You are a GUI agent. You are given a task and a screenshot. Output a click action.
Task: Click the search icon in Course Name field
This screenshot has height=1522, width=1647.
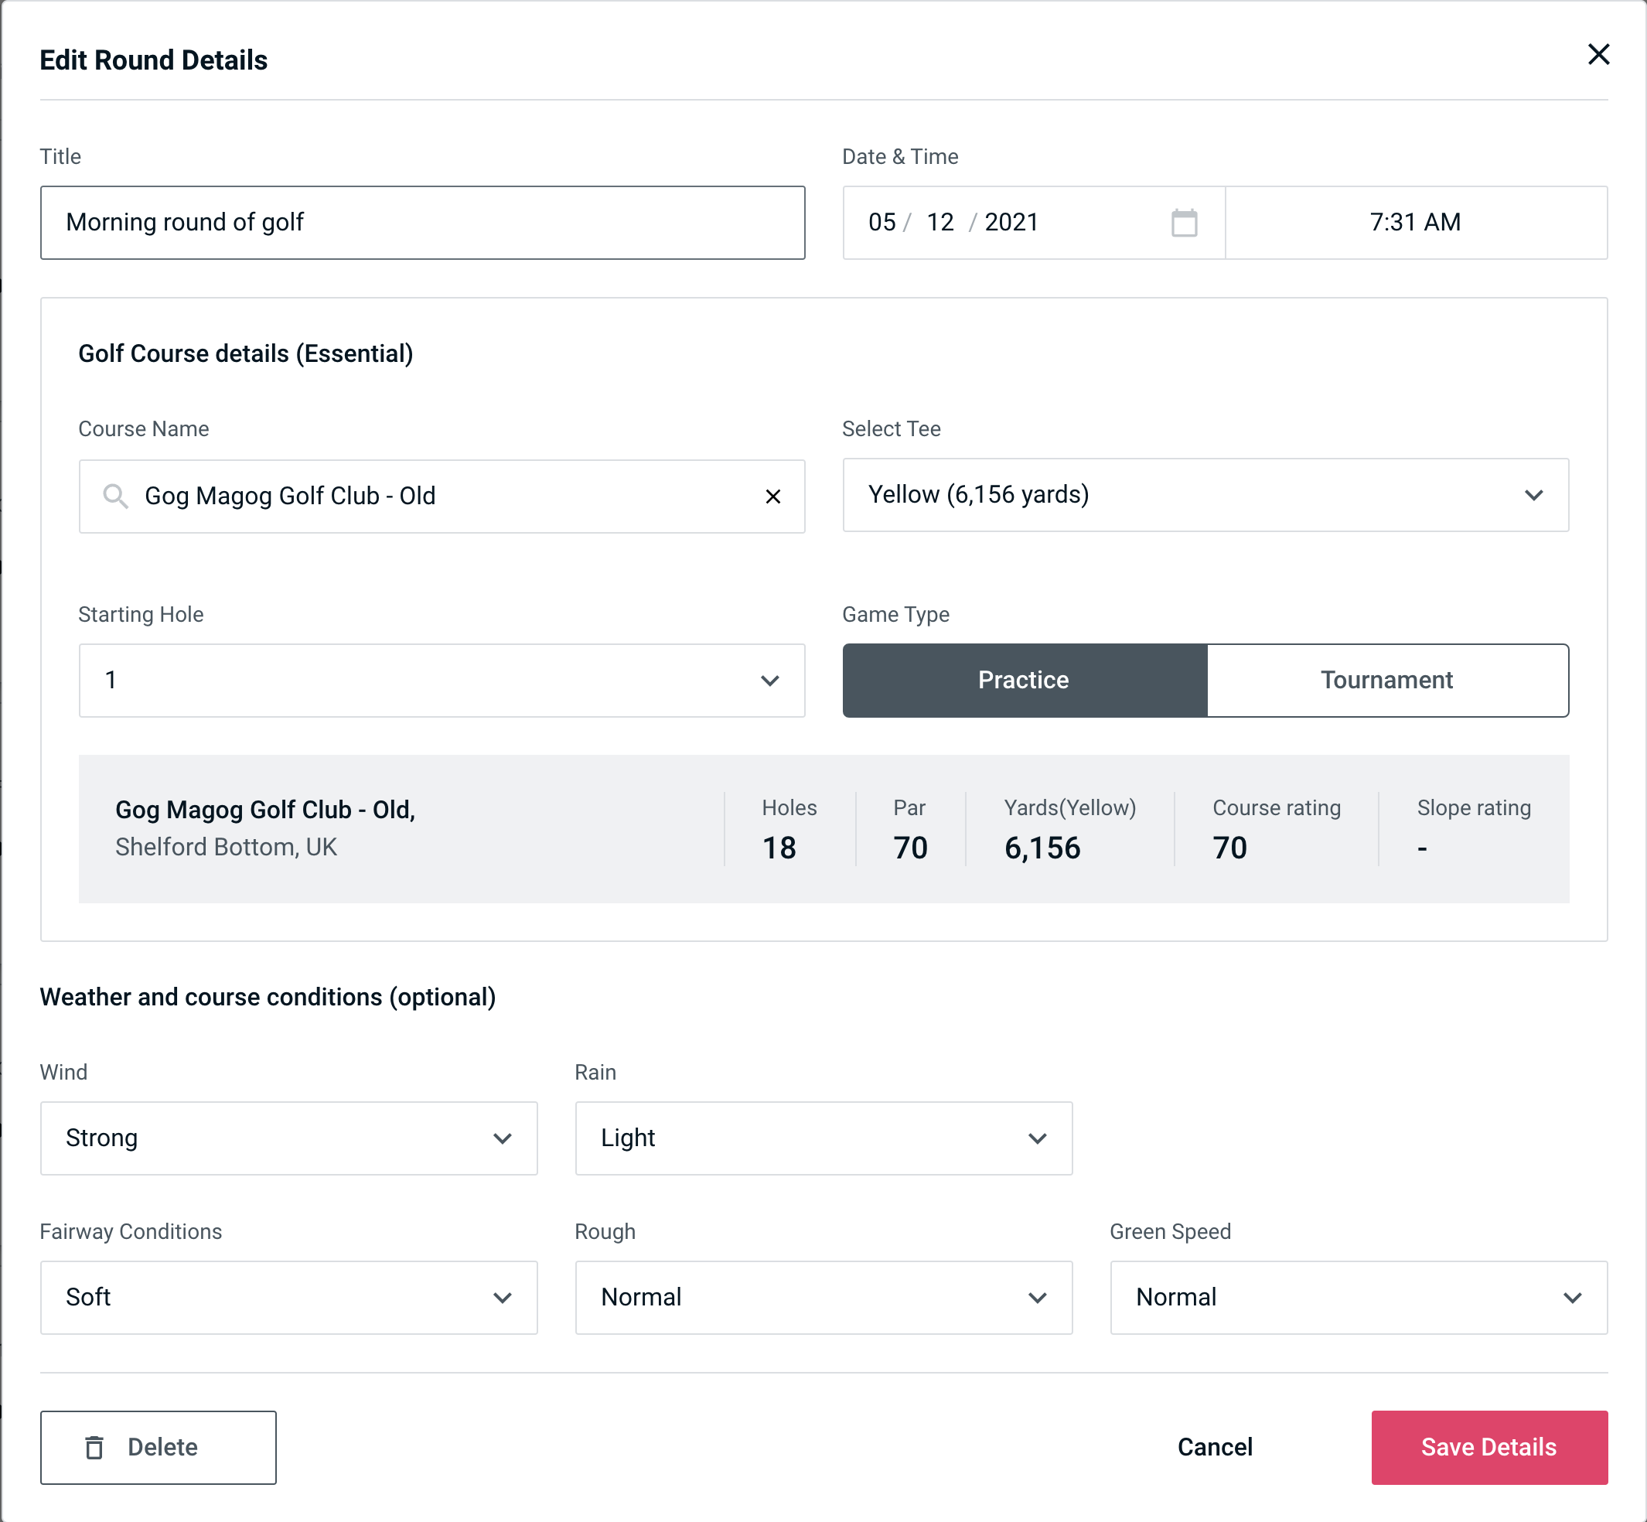coord(116,495)
